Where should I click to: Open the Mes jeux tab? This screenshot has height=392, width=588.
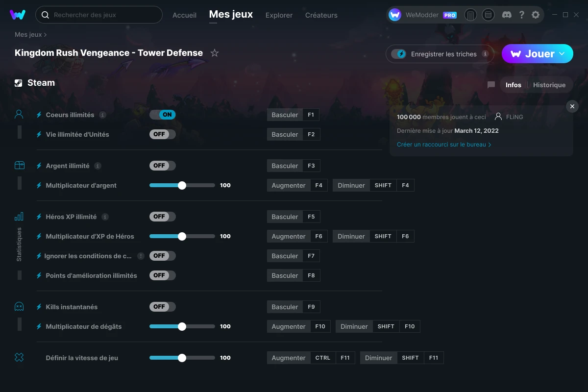231,15
